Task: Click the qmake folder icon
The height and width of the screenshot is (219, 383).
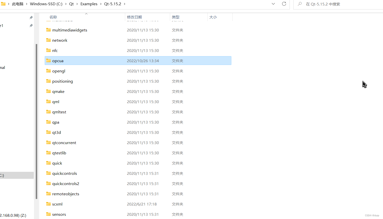Action: (x=48, y=91)
